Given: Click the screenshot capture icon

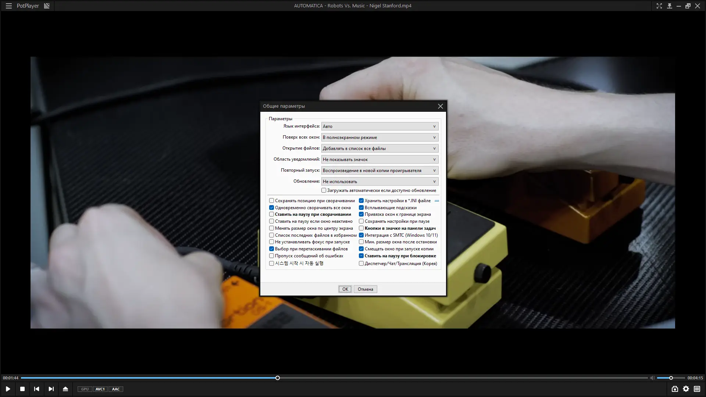Looking at the screenshot, I should click(675, 389).
